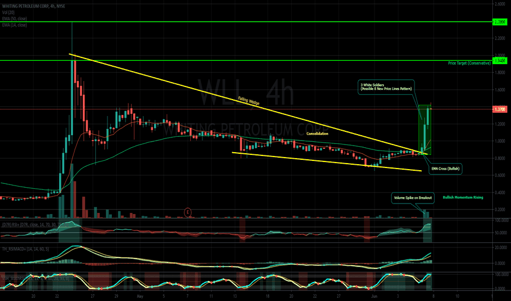Click the 2.6000 value on price scale
This screenshot has height=301, width=511.
[x=500, y=4]
